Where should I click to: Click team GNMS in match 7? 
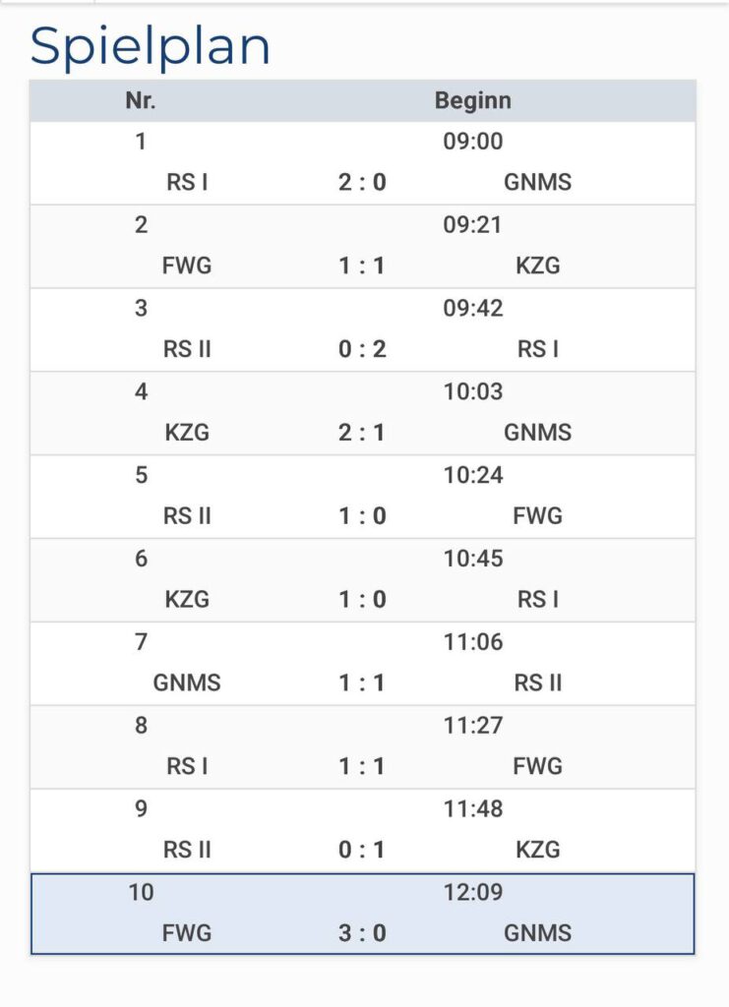pyautogui.click(x=187, y=682)
